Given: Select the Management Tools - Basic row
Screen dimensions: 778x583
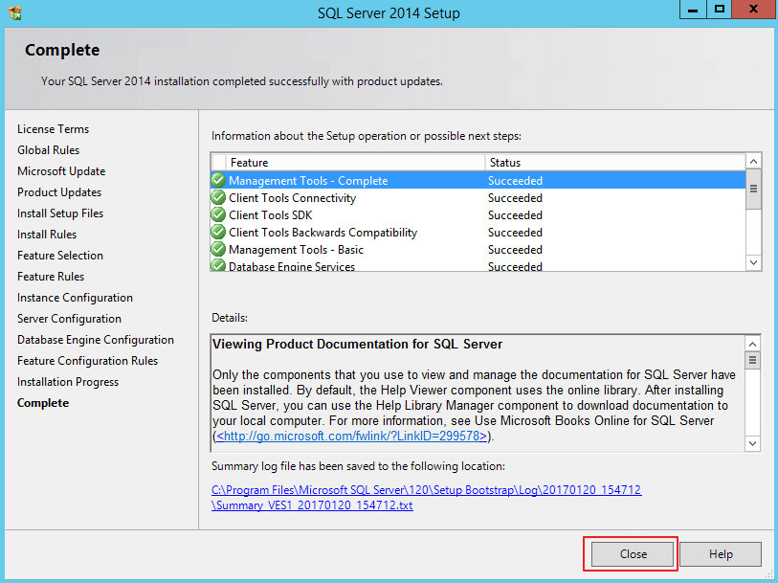Looking at the screenshot, I should click(x=478, y=250).
